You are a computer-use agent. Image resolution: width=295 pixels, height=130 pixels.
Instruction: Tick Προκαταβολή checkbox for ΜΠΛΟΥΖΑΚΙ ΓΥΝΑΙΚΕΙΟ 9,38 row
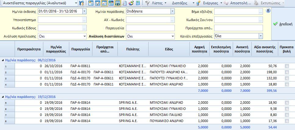coord(287,109)
